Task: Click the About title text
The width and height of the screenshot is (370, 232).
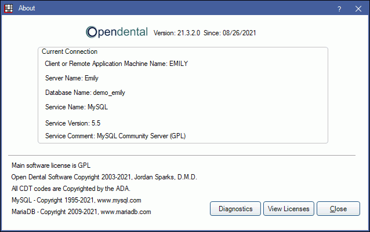Action: [x=27, y=8]
